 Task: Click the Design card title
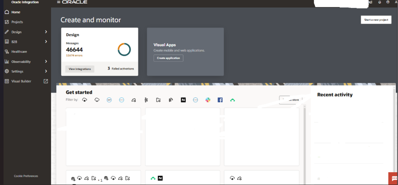tap(73, 35)
